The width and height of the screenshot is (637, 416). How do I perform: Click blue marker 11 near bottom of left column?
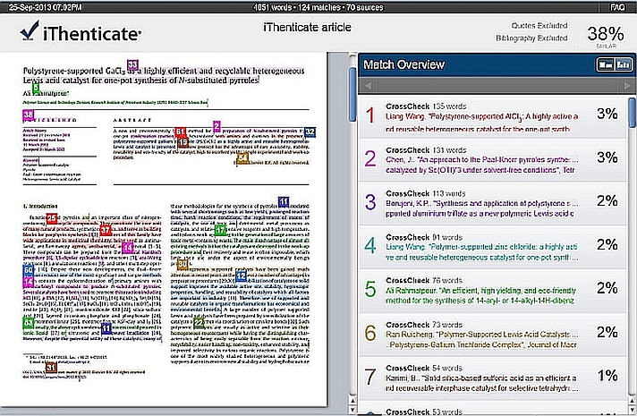pos(106,328)
